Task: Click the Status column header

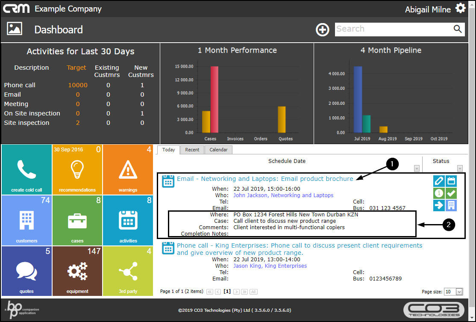Action: click(441, 161)
